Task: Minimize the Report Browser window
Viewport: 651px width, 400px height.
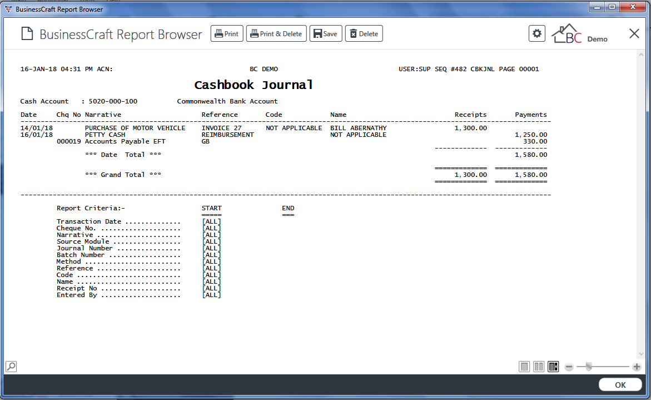Action: click(597, 7)
